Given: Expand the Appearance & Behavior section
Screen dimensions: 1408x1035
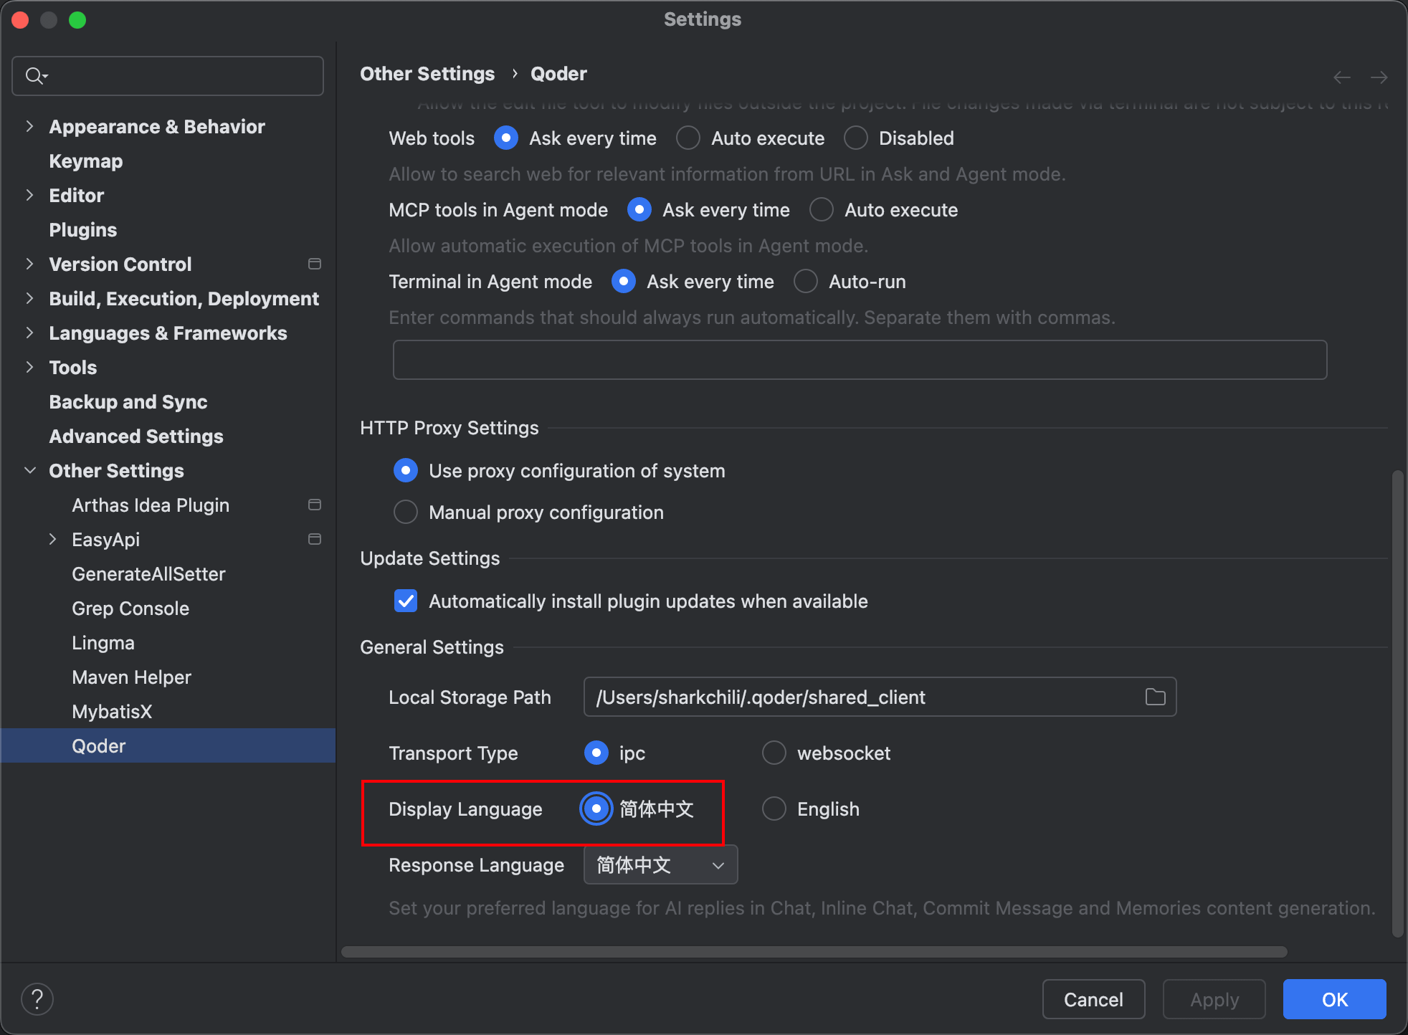Looking at the screenshot, I should pos(29,126).
